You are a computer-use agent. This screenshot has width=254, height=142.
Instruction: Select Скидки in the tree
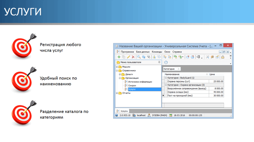132,86
